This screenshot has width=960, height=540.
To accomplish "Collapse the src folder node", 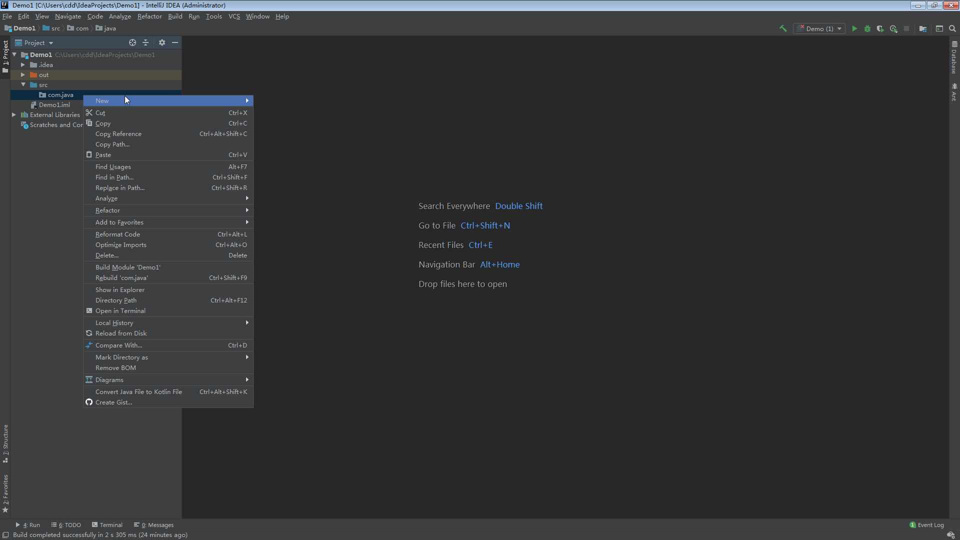I will pyautogui.click(x=23, y=84).
